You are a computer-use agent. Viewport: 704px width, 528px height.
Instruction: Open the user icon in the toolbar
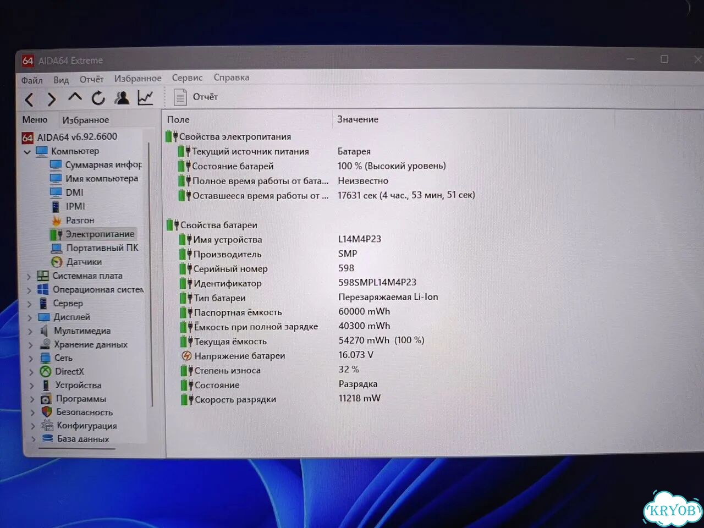click(x=122, y=98)
